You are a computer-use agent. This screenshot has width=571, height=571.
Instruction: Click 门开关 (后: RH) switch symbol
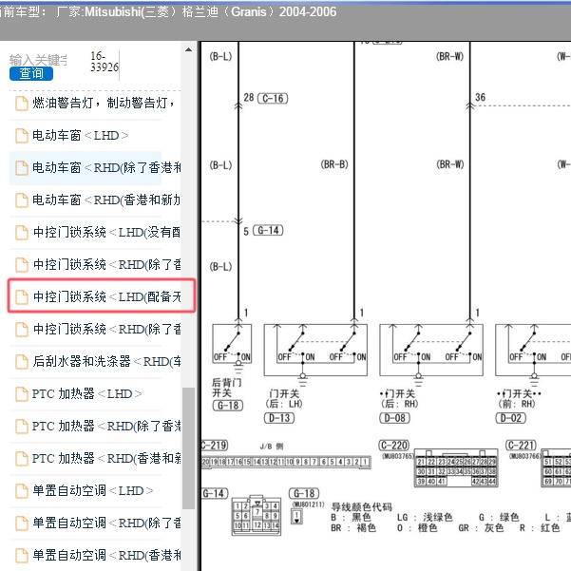click(x=431, y=350)
